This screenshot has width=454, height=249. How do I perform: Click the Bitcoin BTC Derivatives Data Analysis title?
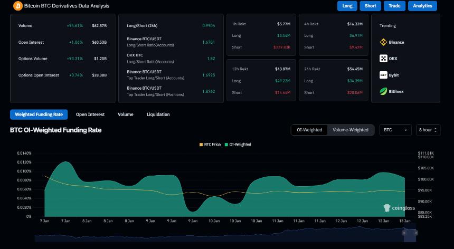coord(67,6)
